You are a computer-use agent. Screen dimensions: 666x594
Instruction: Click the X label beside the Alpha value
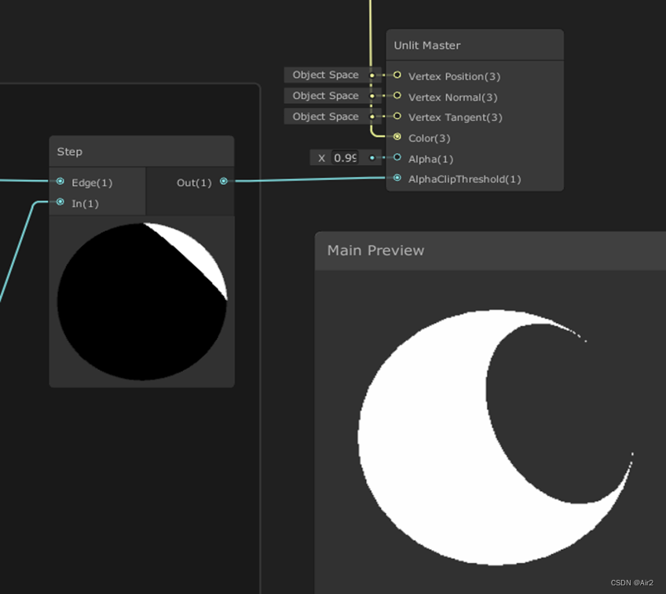pos(321,158)
